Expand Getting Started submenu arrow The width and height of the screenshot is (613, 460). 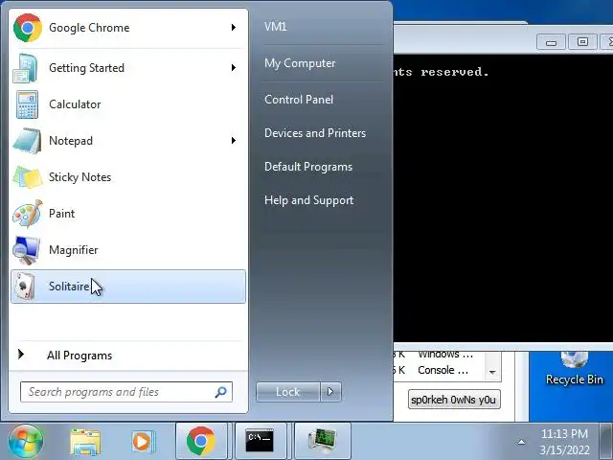(234, 68)
